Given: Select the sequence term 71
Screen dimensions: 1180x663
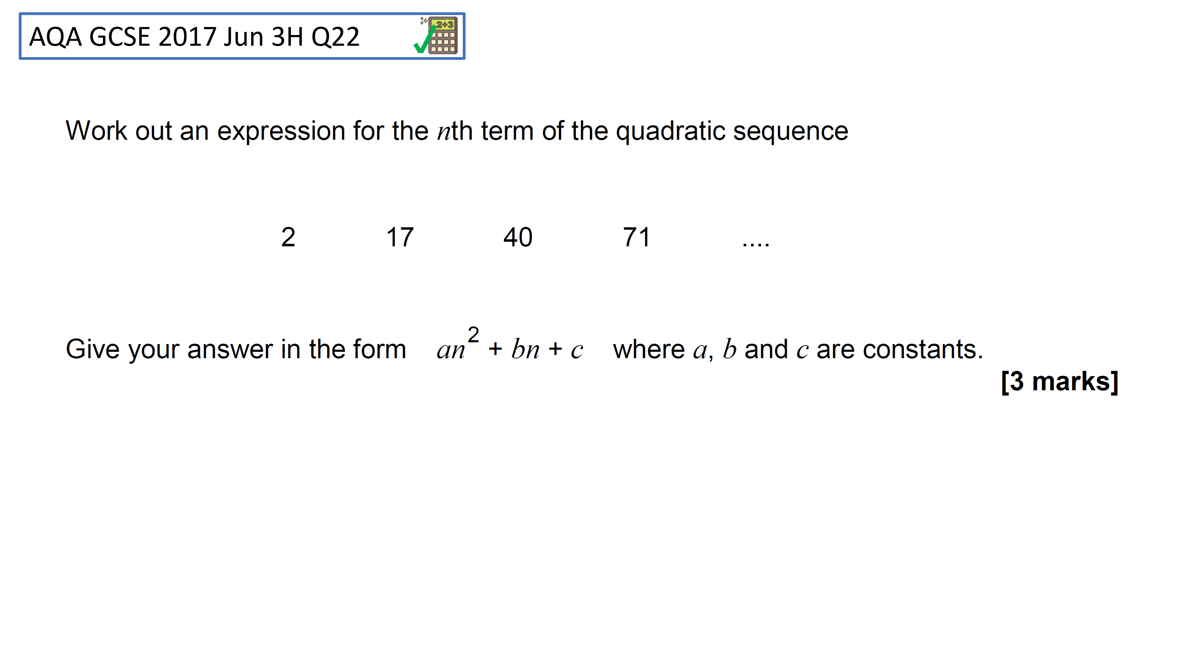Looking at the screenshot, I should pos(636,237).
